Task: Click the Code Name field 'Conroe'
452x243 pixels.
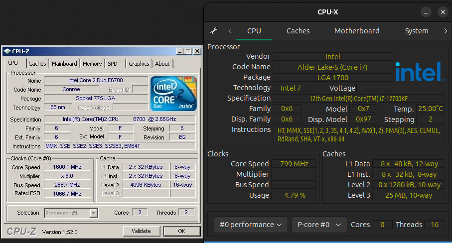Action: point(71,89)
